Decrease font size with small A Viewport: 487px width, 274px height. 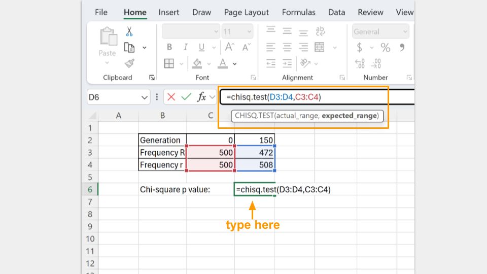[x=247, y=47]
